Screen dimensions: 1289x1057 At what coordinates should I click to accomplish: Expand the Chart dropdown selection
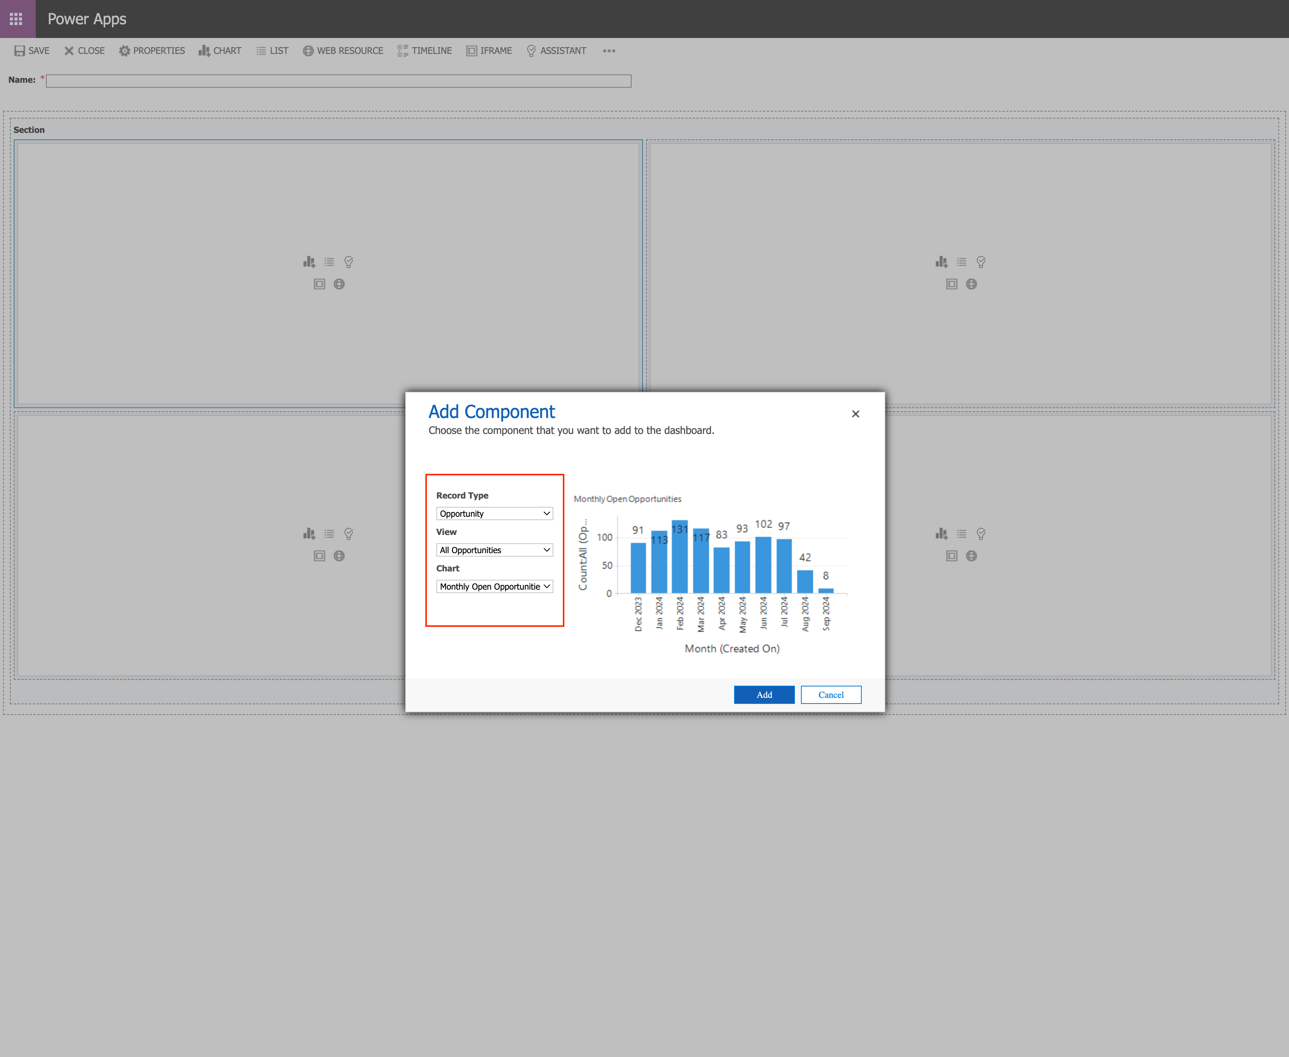494,586
